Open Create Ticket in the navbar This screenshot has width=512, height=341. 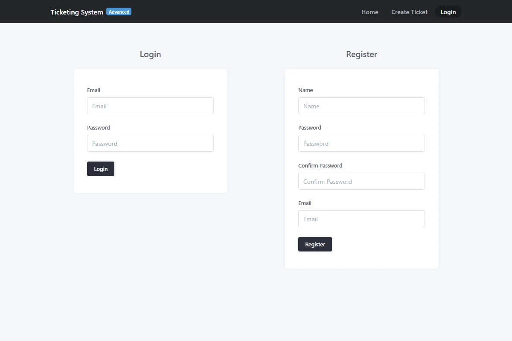click(409, 12)
